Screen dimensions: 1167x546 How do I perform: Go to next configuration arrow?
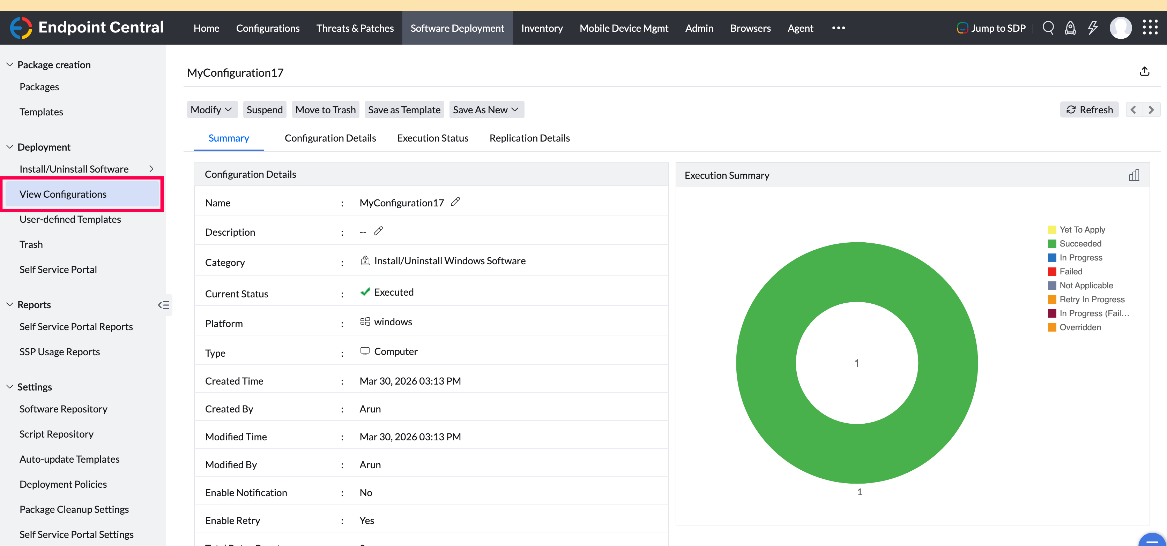pos(1151,109)
